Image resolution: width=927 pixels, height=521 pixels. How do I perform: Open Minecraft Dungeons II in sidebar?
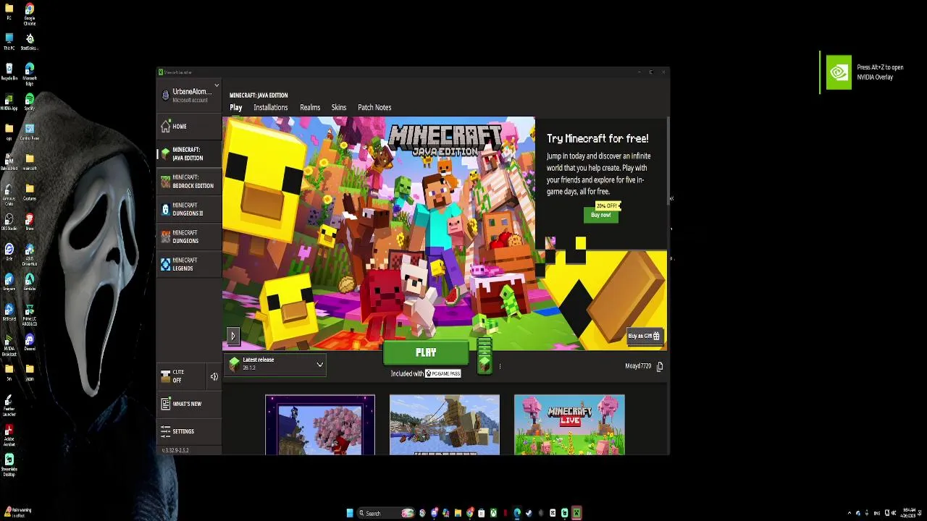click(189, 209)
